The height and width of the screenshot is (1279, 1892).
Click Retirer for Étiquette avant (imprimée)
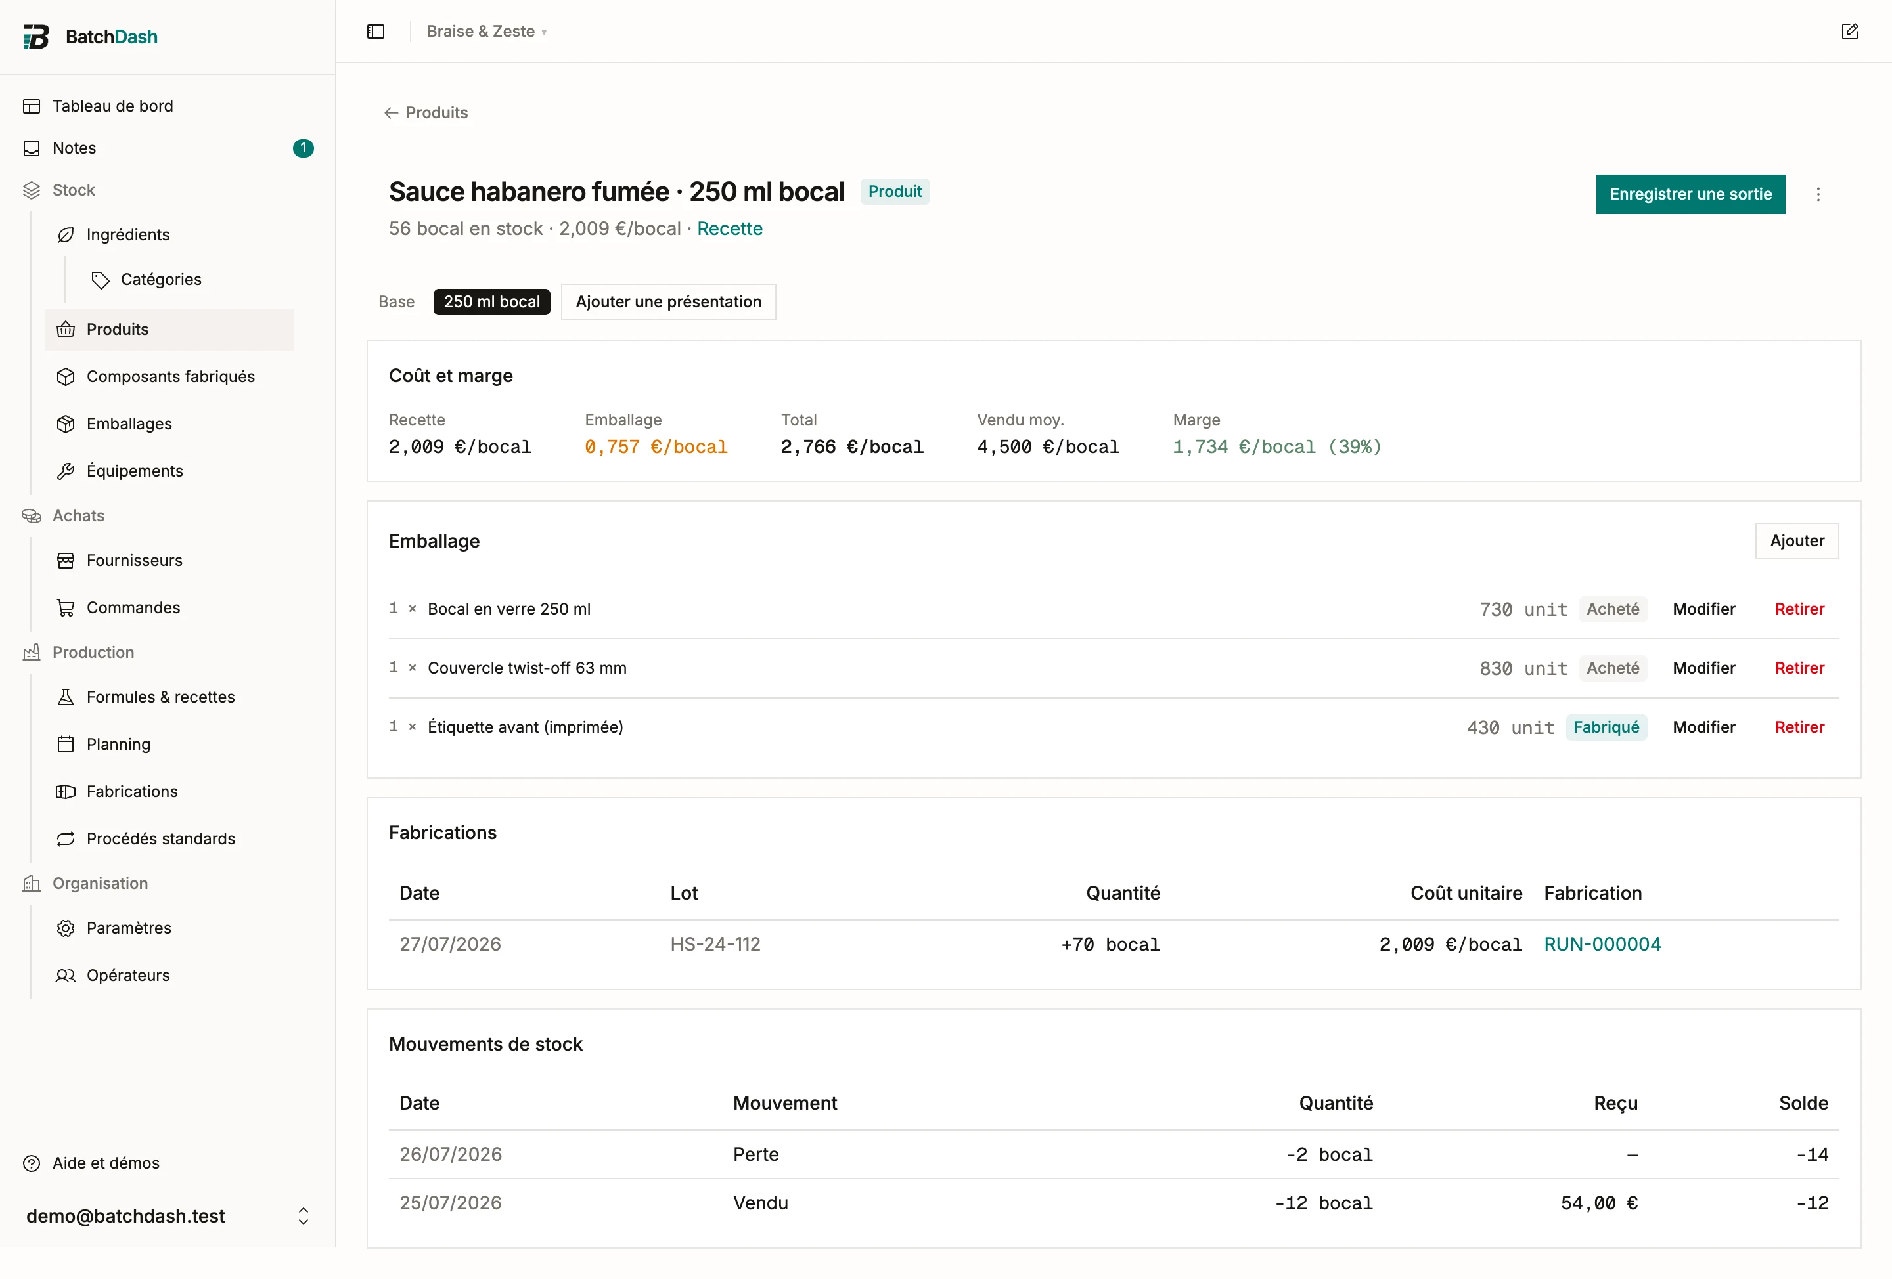[x=1799, y=727]
